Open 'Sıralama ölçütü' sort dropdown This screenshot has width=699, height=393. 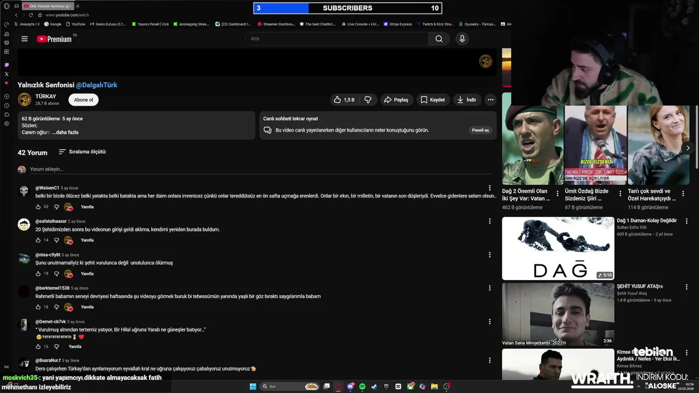coord(82,152)
